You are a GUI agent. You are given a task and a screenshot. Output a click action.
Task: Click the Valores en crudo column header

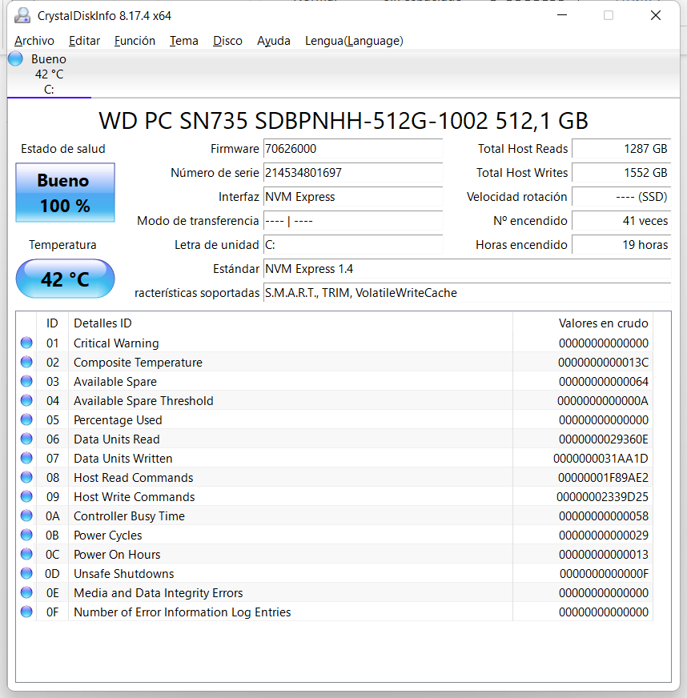tap(583, 323)
